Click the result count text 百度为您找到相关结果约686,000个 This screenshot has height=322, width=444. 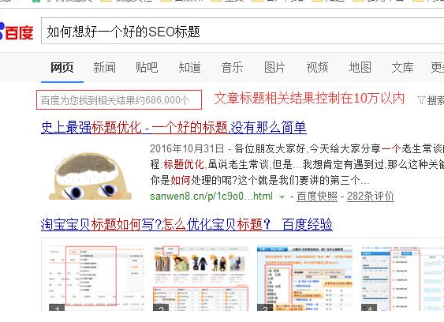point(115,100)
